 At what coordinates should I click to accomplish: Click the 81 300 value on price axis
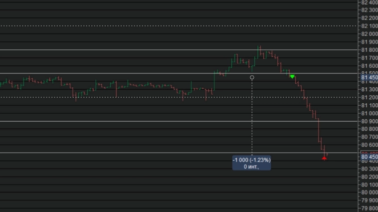pyautogui.click(x=370, y=89)
